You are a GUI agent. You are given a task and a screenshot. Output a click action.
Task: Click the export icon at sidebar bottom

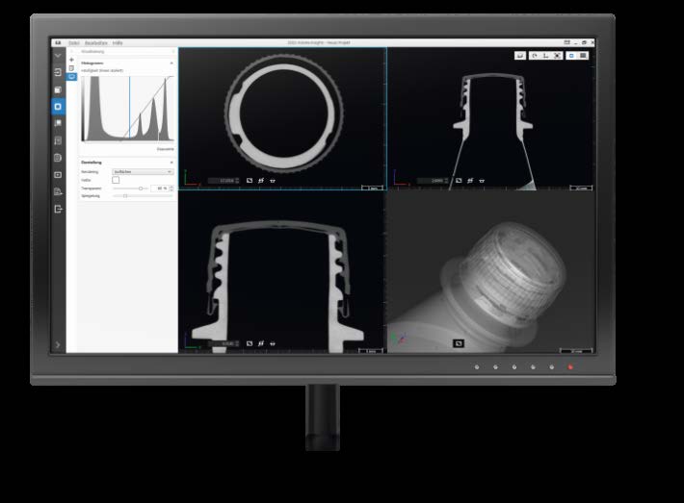(x=58, y=209)
